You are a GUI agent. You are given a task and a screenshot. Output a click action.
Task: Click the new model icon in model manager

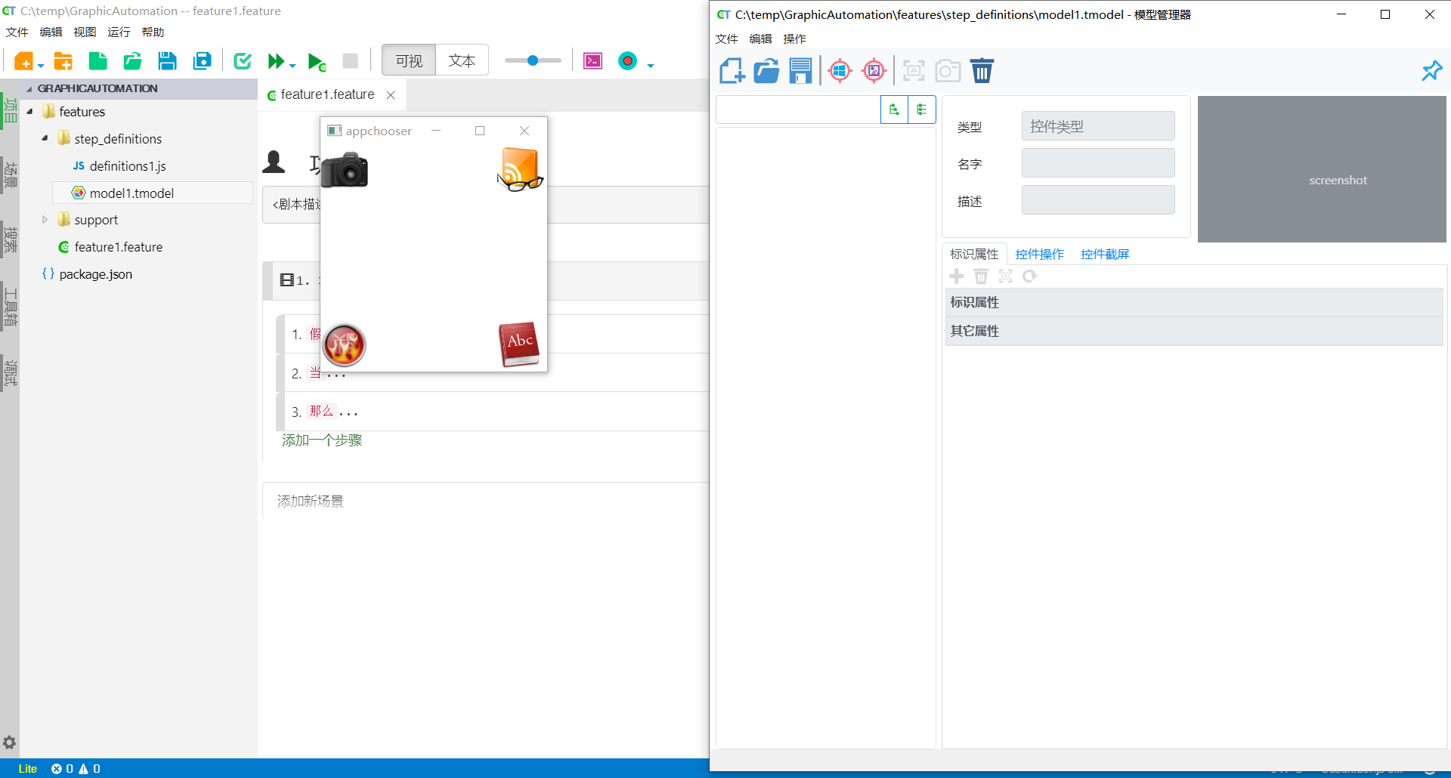pyautogui.click(x=732, y=71)
